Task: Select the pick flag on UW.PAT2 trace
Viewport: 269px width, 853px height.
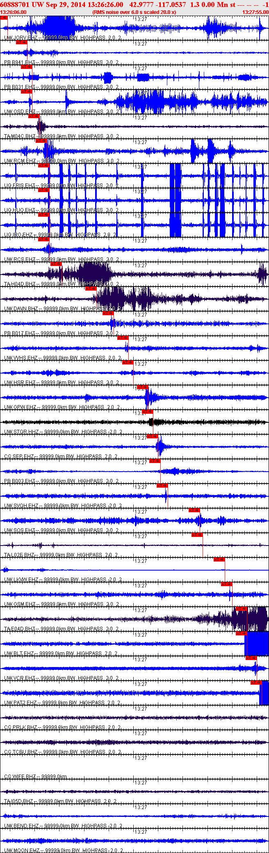Action: click(256, 683)
